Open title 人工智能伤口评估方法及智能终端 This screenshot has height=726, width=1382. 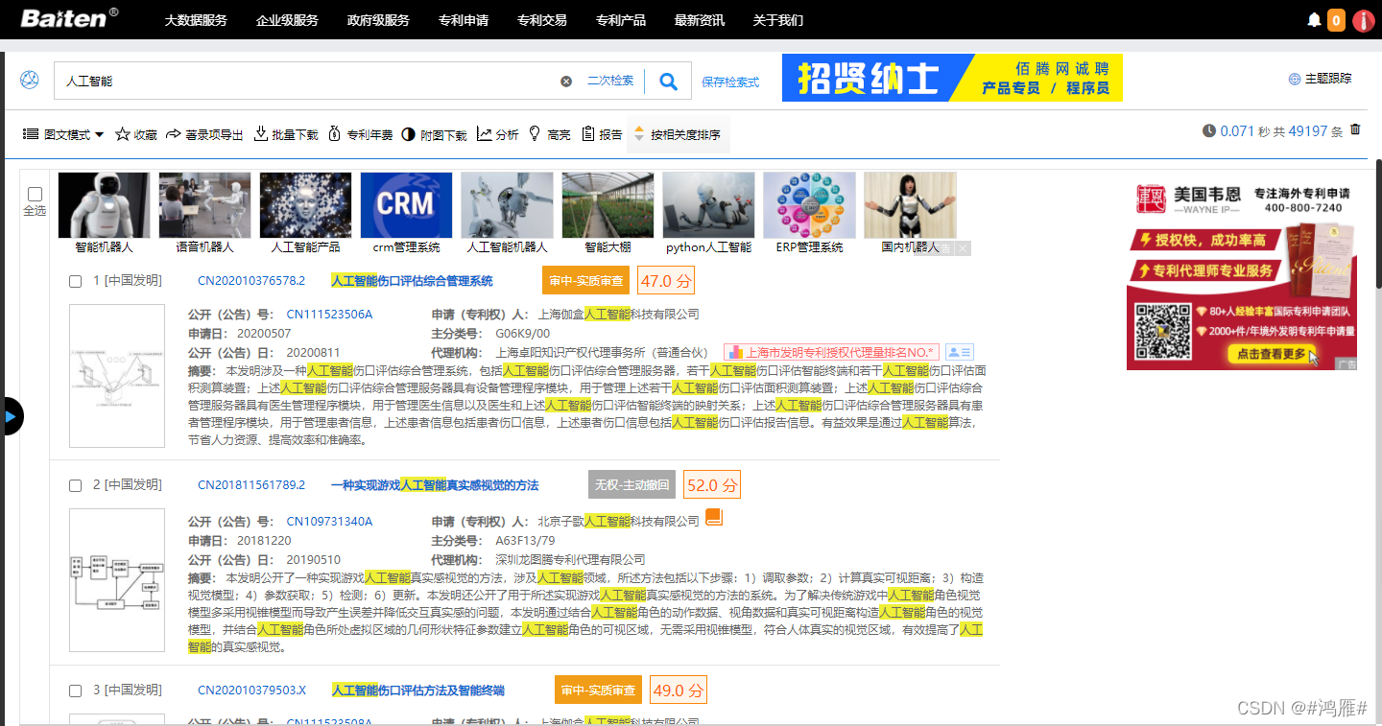tap(417, 691)
